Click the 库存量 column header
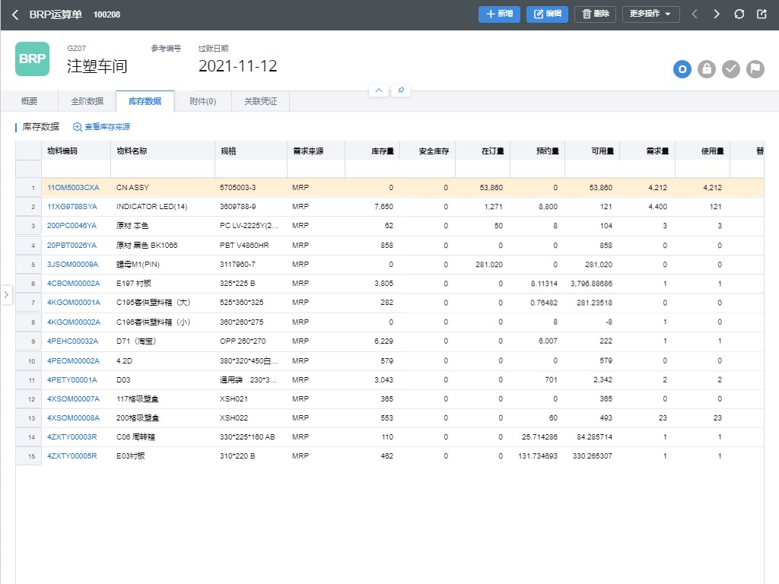Screen dimensions: 779x584 tap(373, 151)
